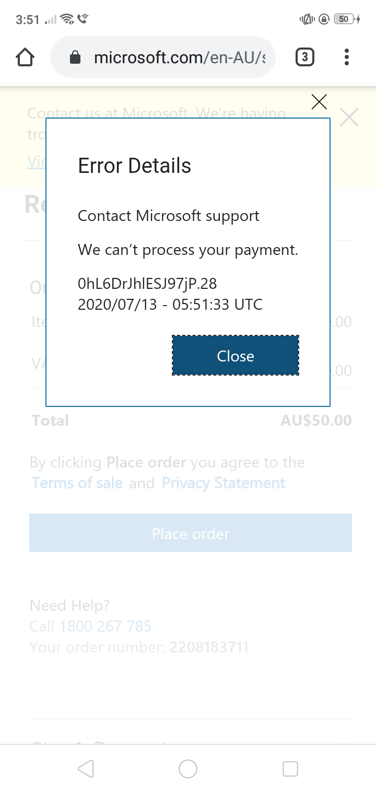
Task: Tap the Android back navigation button
Action: 86,768
